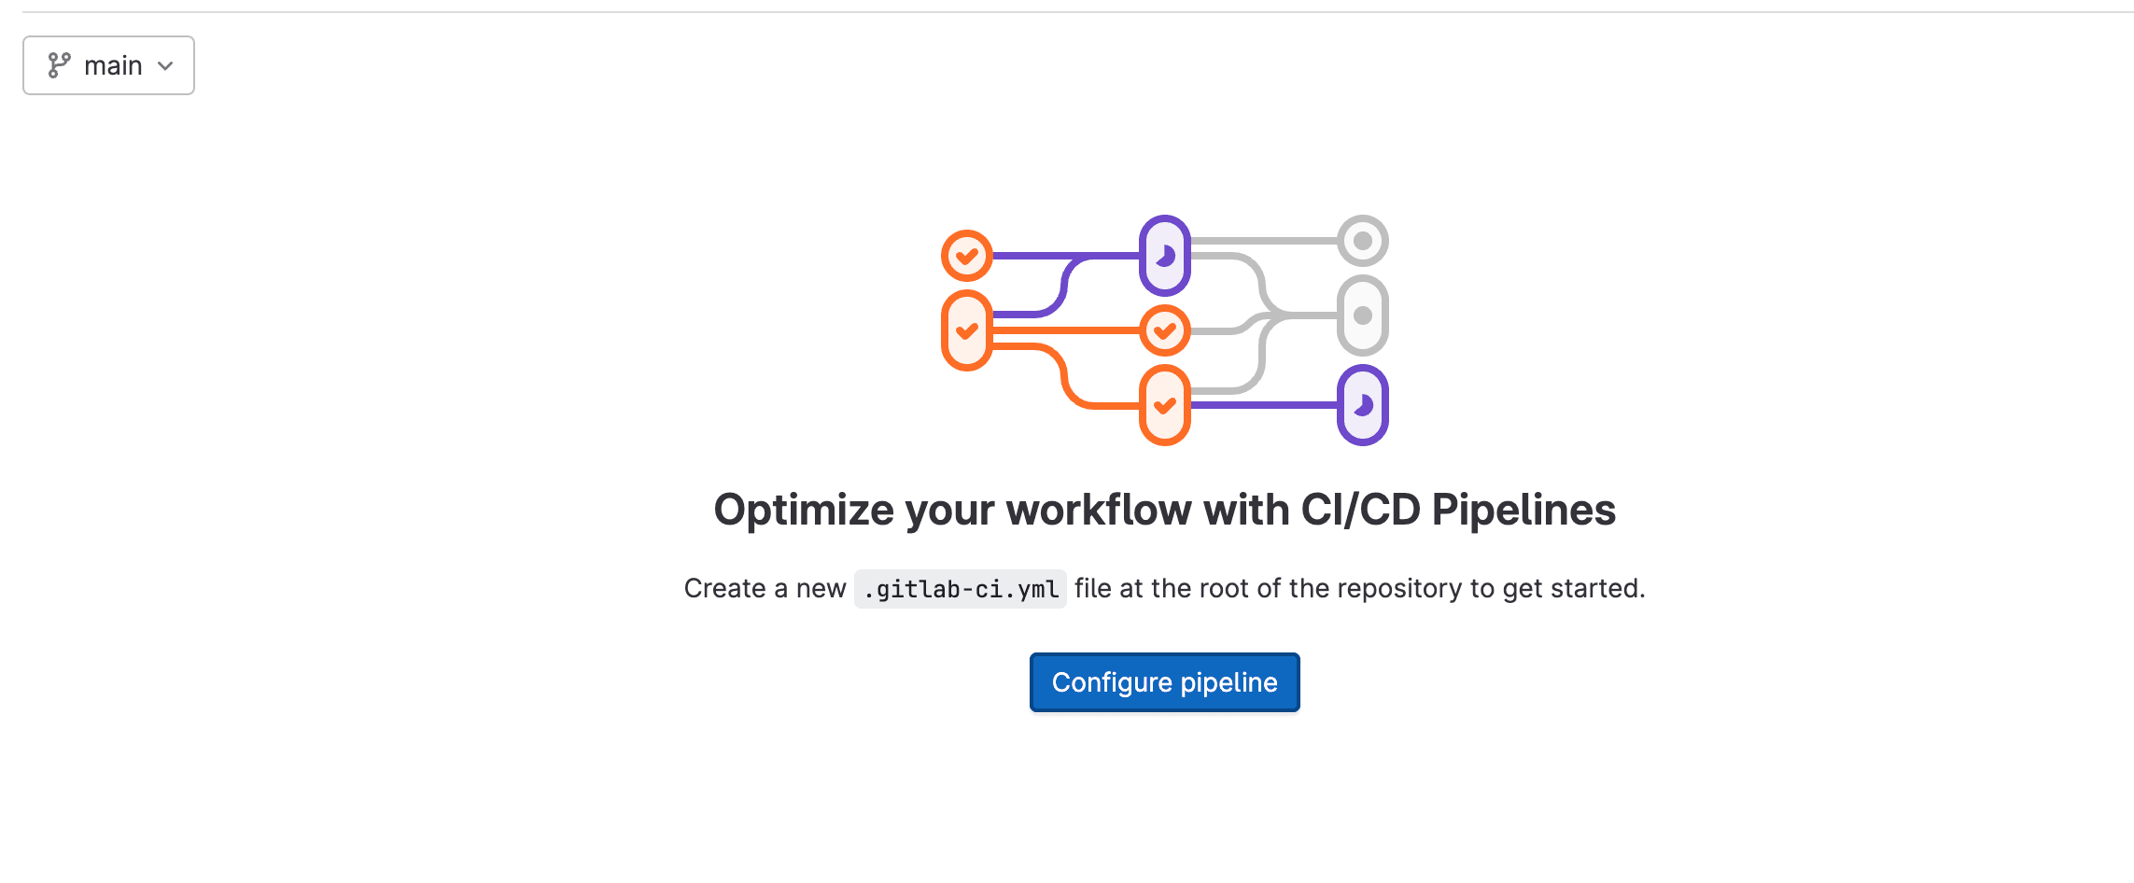The height and width of the screenshot is (883, 2134).
Task: Click the purple line leading to bottom-right pill
Action: click(1264, 405)
